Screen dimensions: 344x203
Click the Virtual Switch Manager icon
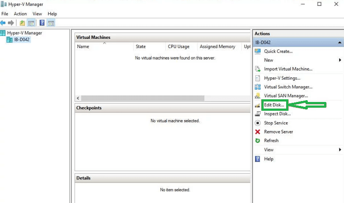point(257,87)
